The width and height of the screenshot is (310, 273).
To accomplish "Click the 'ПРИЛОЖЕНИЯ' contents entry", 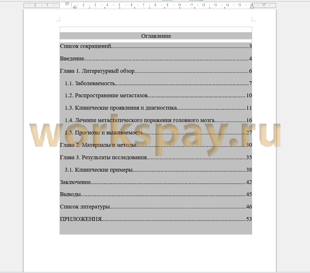I will pos(156,219).
